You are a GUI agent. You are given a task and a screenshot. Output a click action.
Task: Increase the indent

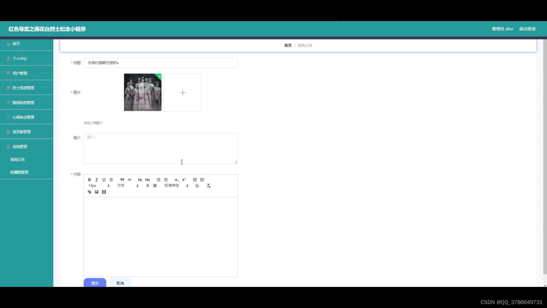pyautogui.click(x=202, y=180)
